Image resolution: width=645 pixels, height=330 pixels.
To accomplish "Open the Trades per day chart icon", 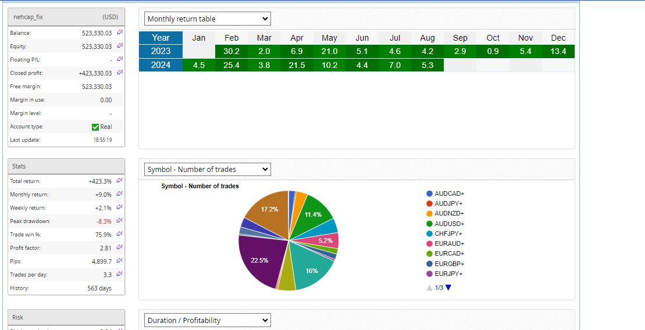I will pos(120,275).
